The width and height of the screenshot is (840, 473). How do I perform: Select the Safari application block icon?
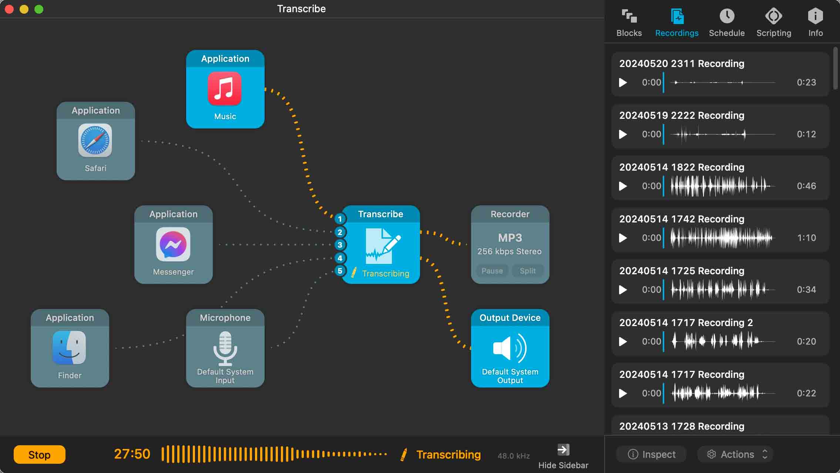tap(95, 141)
